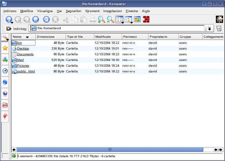Open the bin folder
225x161 pixels.
19,43
